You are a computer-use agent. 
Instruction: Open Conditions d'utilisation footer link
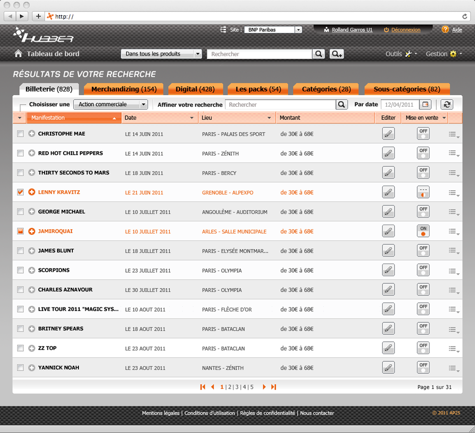pos(210,413)
